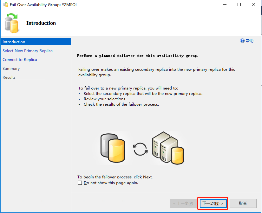
Task: Select the Summary step in the sidebar
Action: (x=11, y=69)
